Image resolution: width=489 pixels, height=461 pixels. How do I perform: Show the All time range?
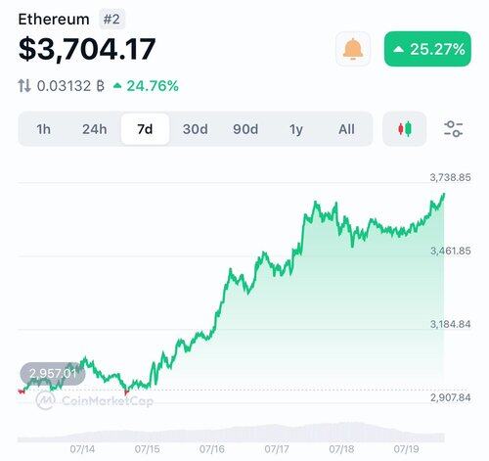[x=346, y=129]
